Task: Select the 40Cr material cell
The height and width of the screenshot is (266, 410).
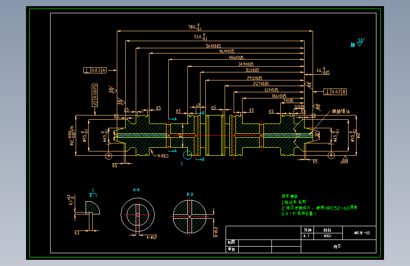Action: [x=328, y=236]
